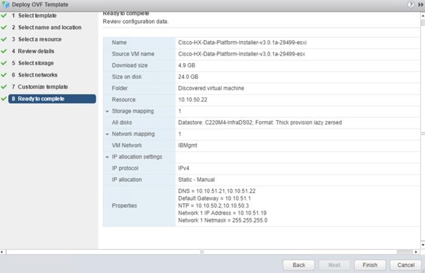Click the DNS = 10.10.51.21,10.10.51.22 line
425x273 pixels.
(x=216, y=191)
